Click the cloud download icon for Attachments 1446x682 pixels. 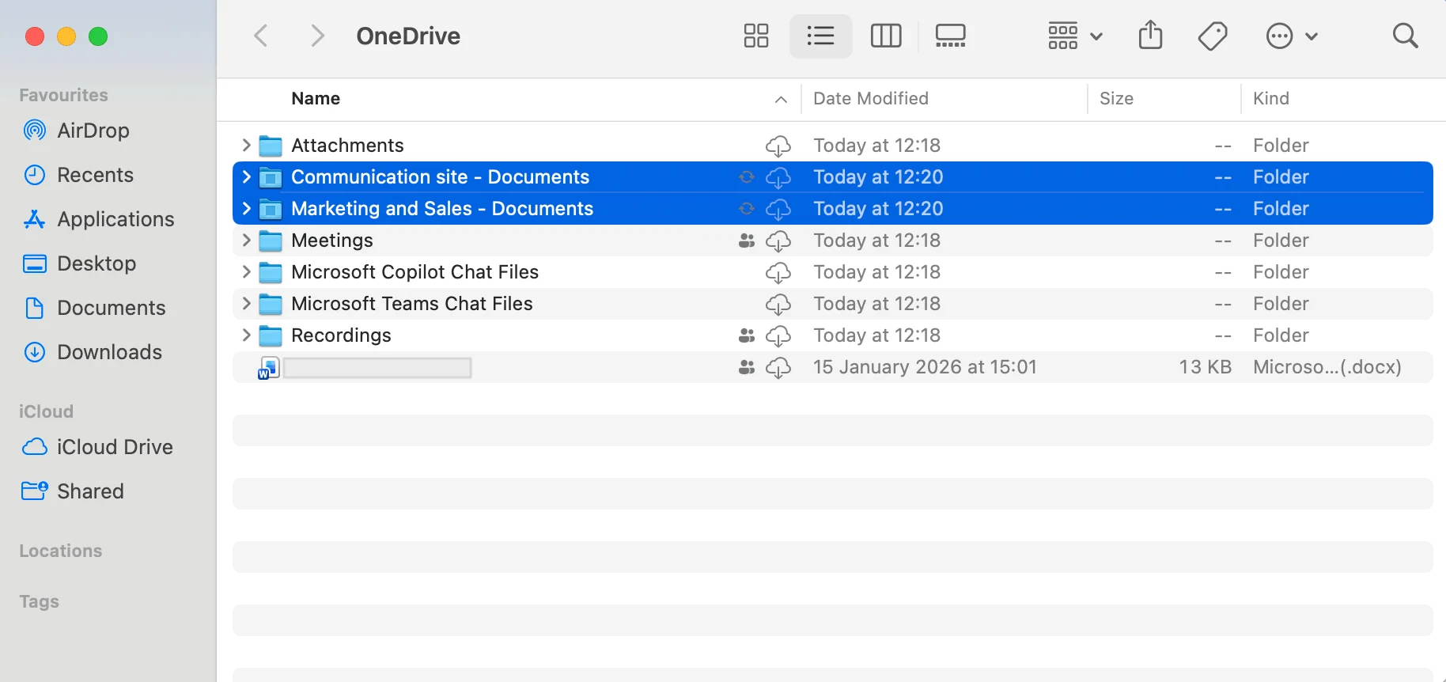778,146
